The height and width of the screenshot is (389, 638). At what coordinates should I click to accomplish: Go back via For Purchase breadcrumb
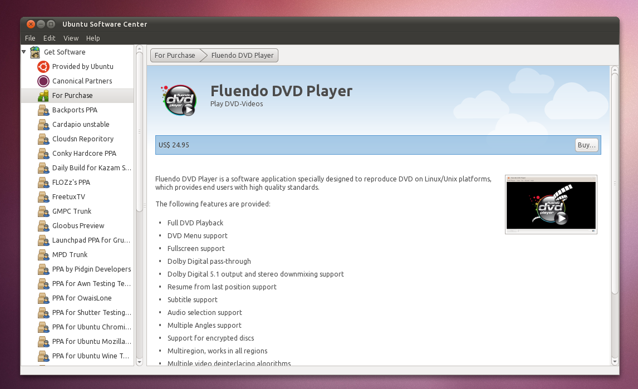click(x=175, y=55)
